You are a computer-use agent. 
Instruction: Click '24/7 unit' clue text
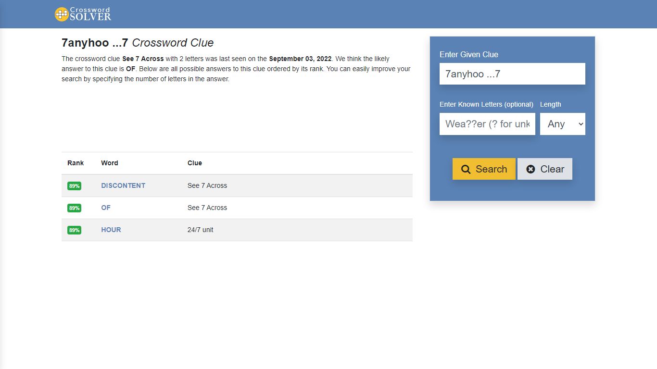pos(201,230)
